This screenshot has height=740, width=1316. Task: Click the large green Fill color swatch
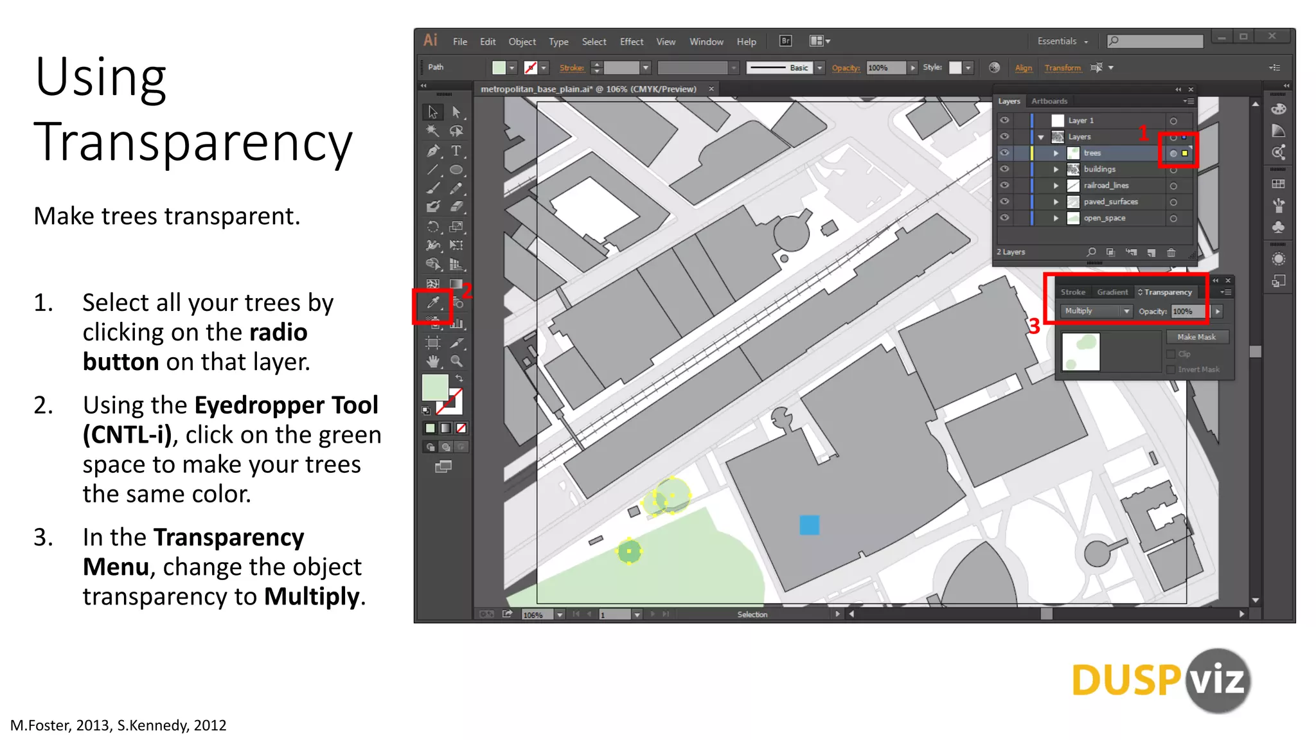[x=435, y=387]
